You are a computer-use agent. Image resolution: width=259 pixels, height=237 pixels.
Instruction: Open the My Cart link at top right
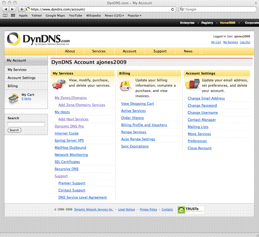click(x=216, y=42)
